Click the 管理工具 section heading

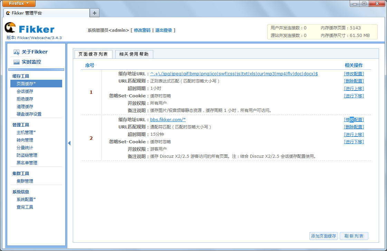click(21, 125)
